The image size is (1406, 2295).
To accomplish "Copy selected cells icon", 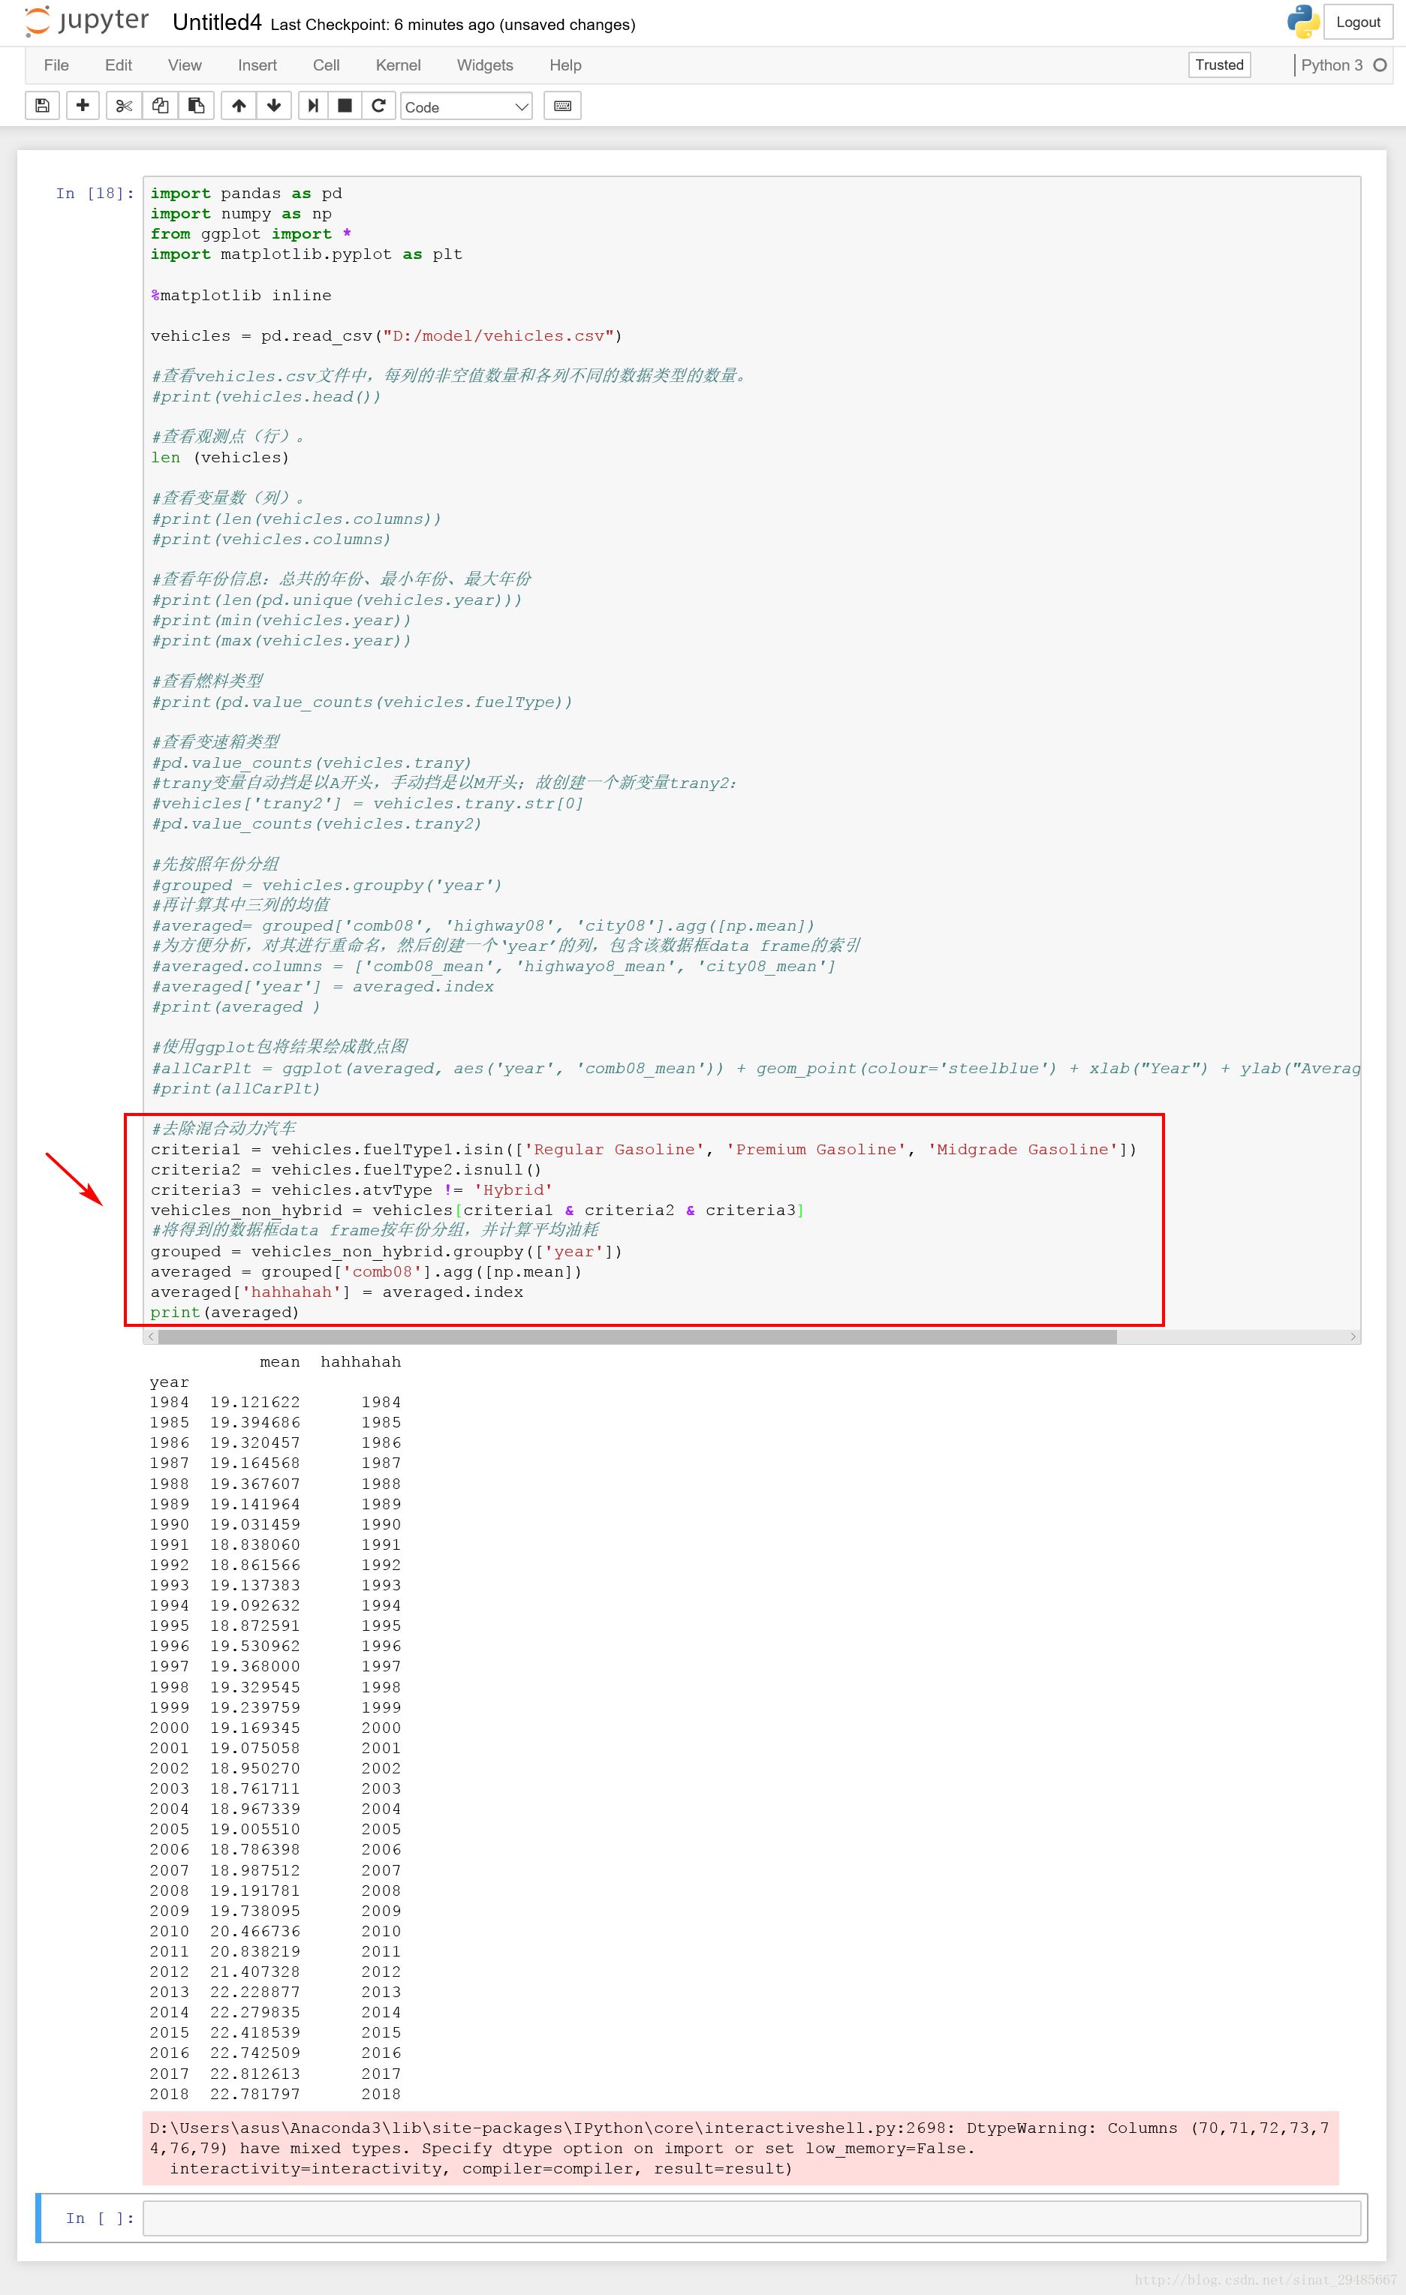I will click(160, 106).
